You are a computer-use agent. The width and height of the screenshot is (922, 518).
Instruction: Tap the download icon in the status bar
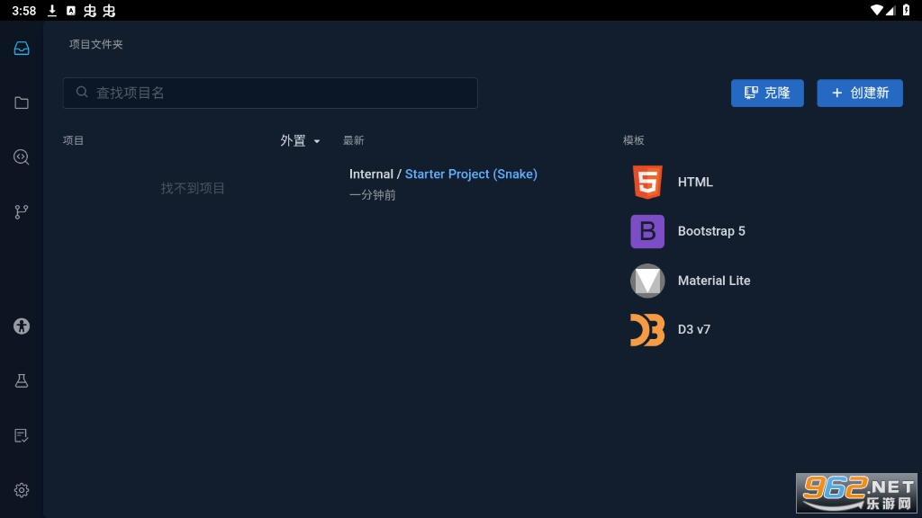[52, 11]
